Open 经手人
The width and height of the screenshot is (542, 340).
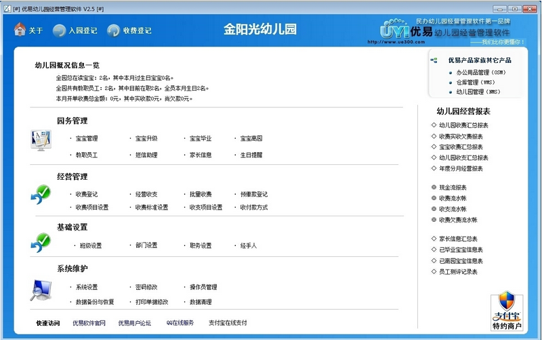pos(249,246)
